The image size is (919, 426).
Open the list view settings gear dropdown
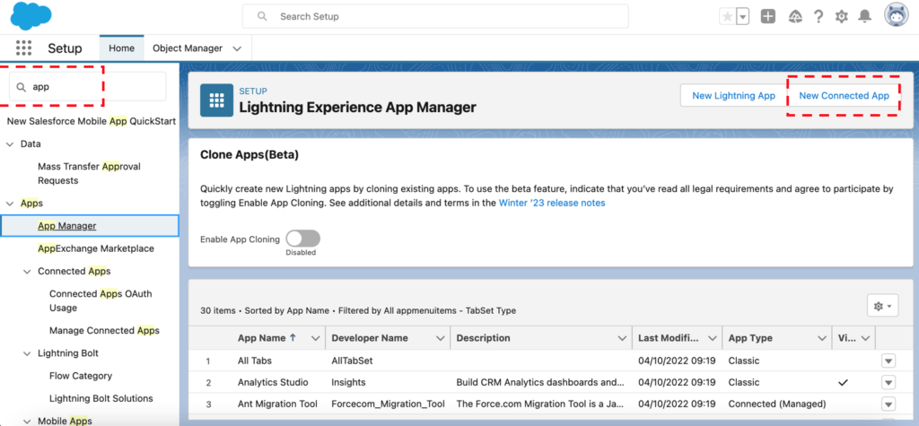coord(882,306)
